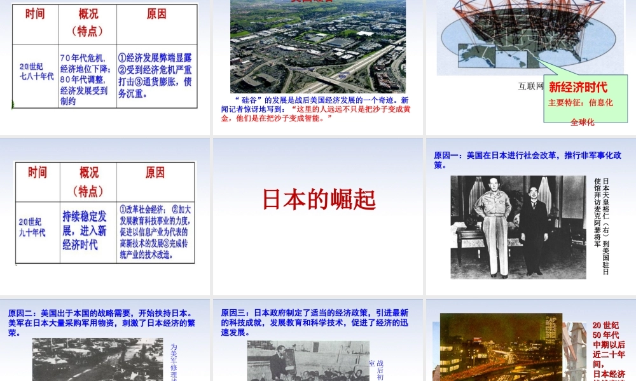Image resolution: width=636 pixels, height=381 pixels.
Task: Click the photo under the 原因二 text
Action: pos(97,359)
